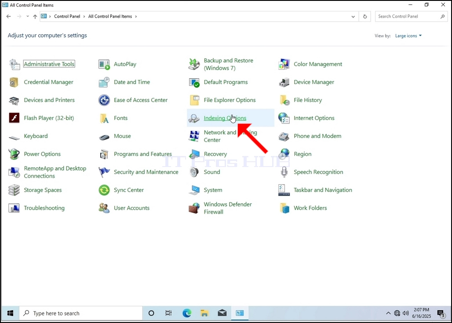Open the View by Large icons dropdown
The width and height of the screenshot is (452, 323).
[408, 36]
